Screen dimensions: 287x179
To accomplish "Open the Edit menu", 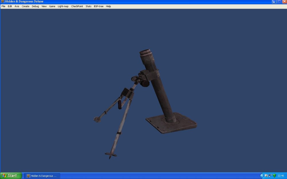I will (10, 6).
